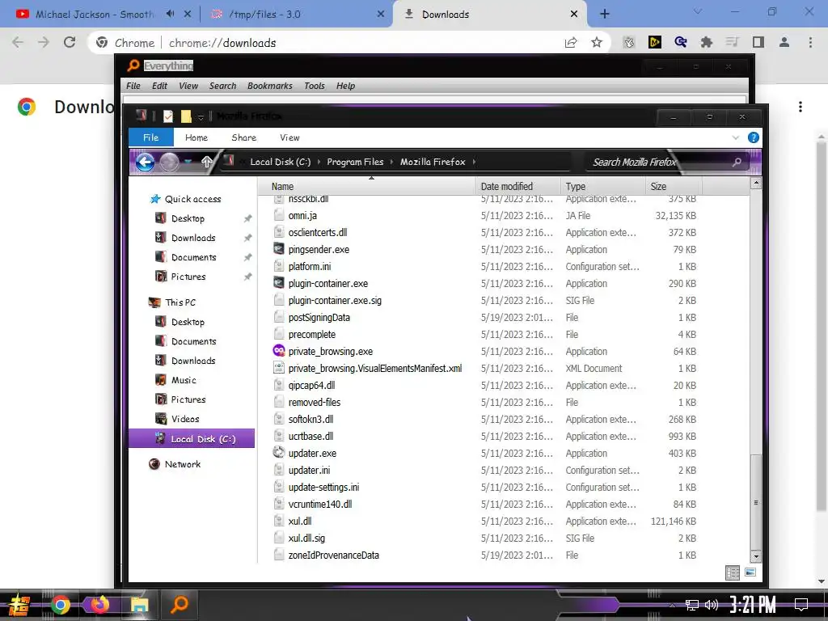Screen dimensions: 828x621
Task: Open the Tools menu in Everything window
Action: (x=315, y=86)
